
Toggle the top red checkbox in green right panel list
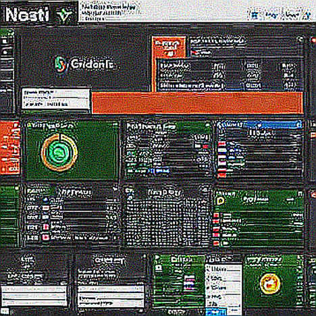[x=216, y=215]
